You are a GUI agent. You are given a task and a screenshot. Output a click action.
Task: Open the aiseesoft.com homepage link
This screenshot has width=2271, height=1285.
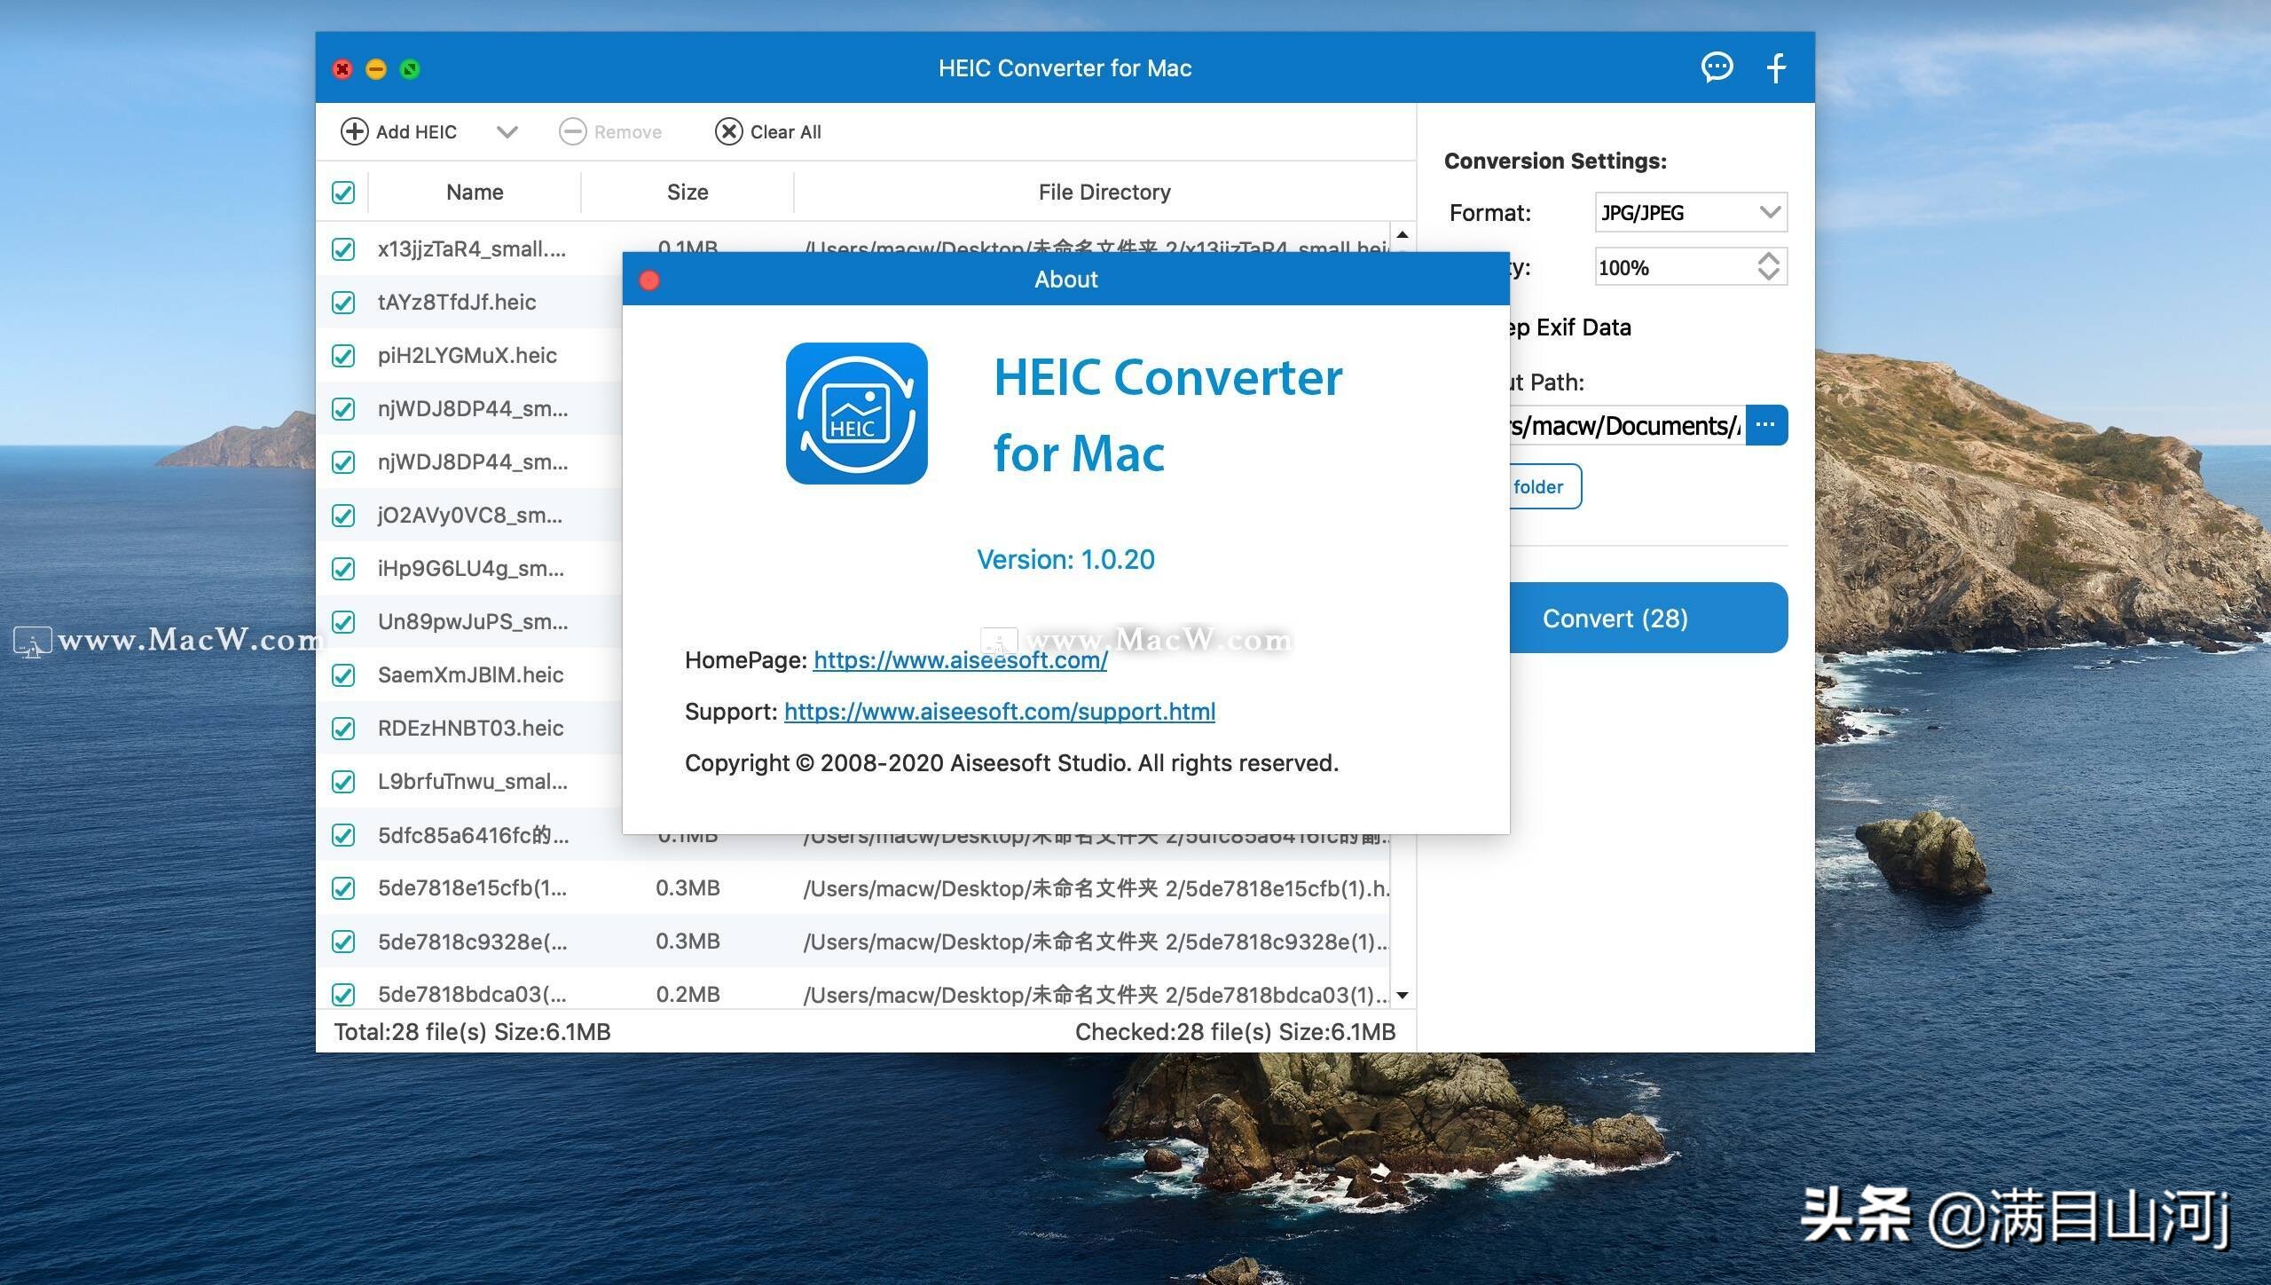point(960,660)
